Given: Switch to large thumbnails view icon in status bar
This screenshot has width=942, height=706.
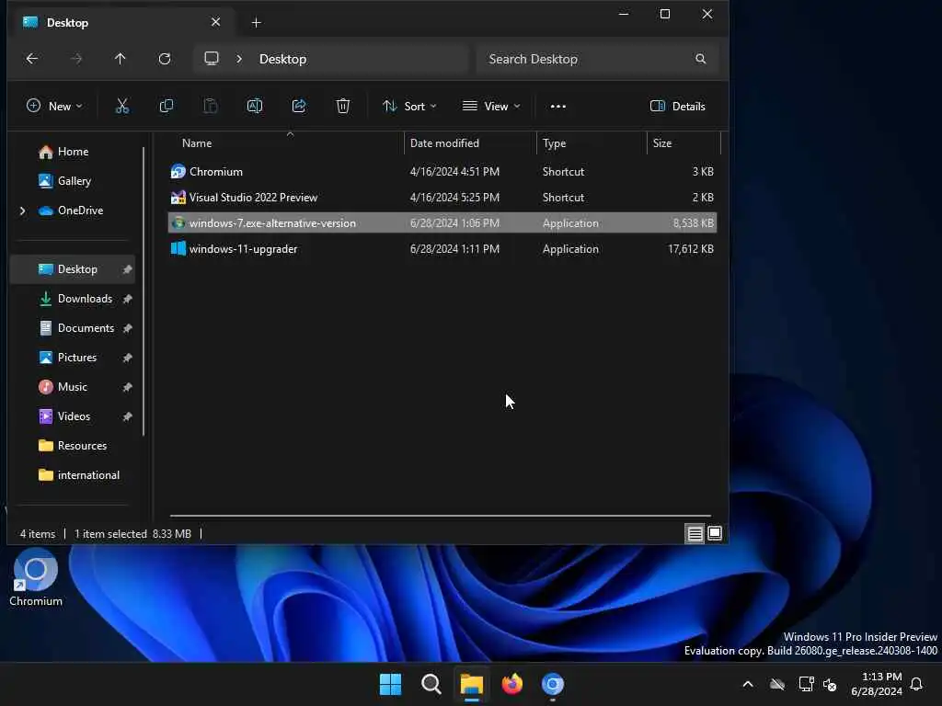Looking at the screenshot, I should [715, 533].
